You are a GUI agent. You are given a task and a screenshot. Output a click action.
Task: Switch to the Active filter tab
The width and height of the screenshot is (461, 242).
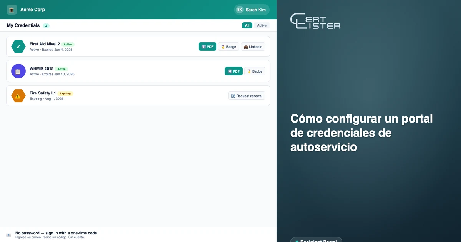(x=262, y=25)
